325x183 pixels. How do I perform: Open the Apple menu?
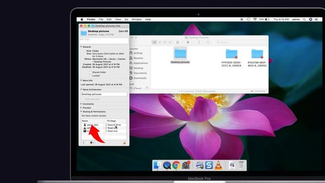coord(82,19)
